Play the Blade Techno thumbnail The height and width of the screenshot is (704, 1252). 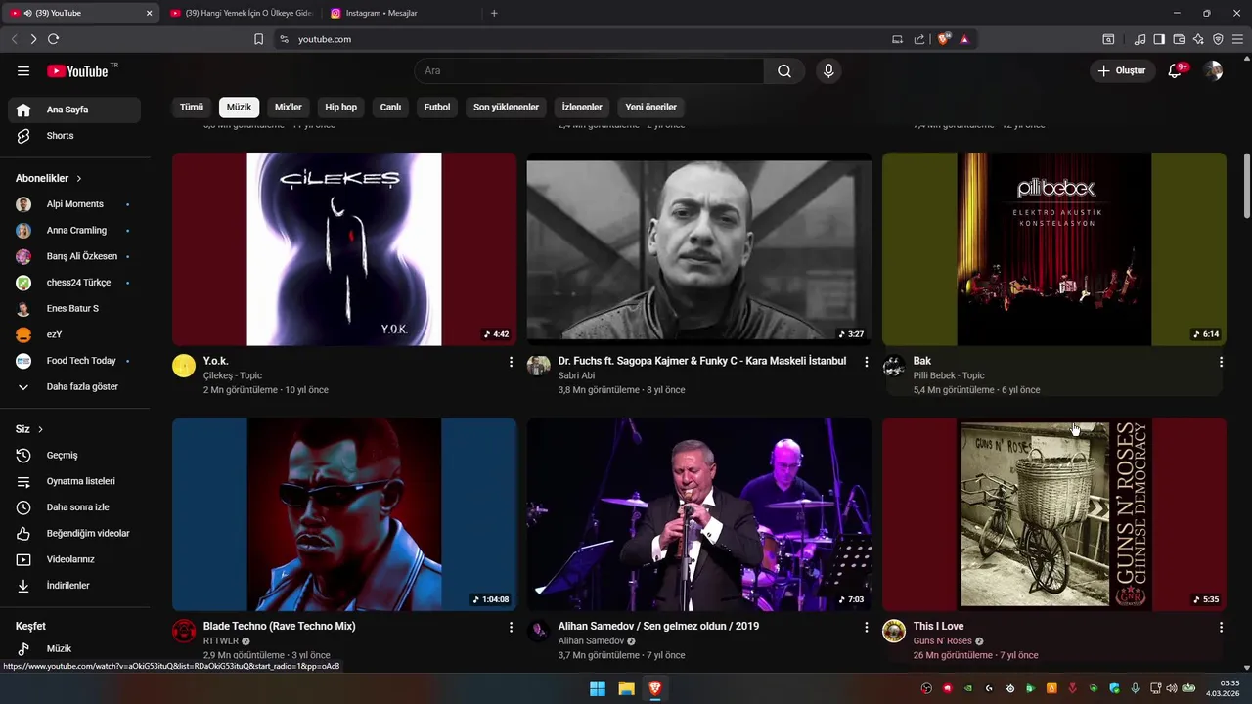click(x=344, y=514)
